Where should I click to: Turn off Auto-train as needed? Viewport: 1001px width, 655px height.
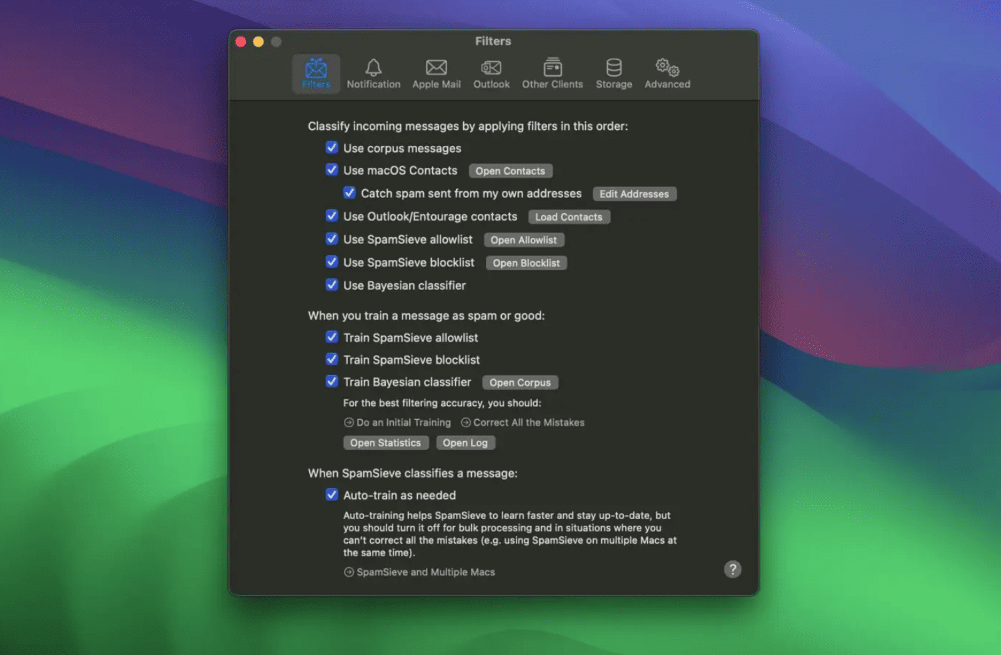331,494
